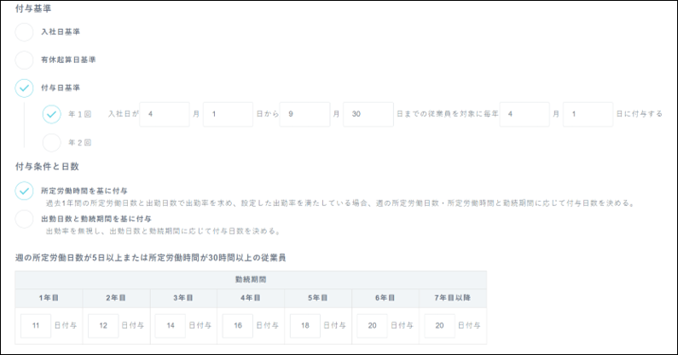Click the start day field before 日から
The width and height of the screenshot is (678, 355).
point(228,114)
